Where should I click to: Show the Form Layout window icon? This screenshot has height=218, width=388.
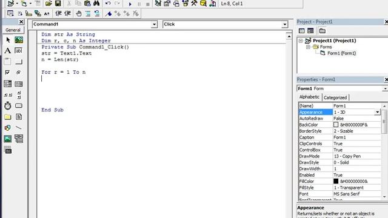(176, 4)
